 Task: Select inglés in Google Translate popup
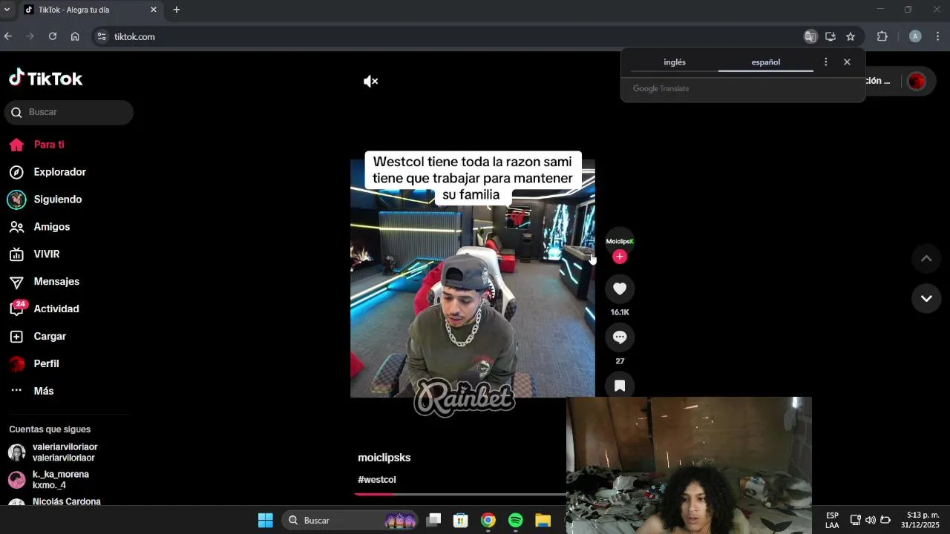pos(675,62)
